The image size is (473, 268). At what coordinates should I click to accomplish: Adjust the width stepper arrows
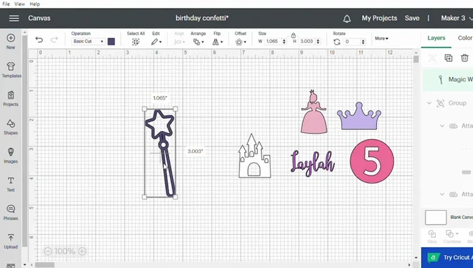284,41
